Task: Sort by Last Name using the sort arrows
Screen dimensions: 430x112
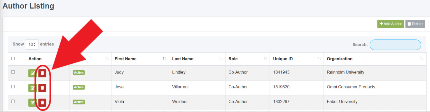Action: (221, 59)
